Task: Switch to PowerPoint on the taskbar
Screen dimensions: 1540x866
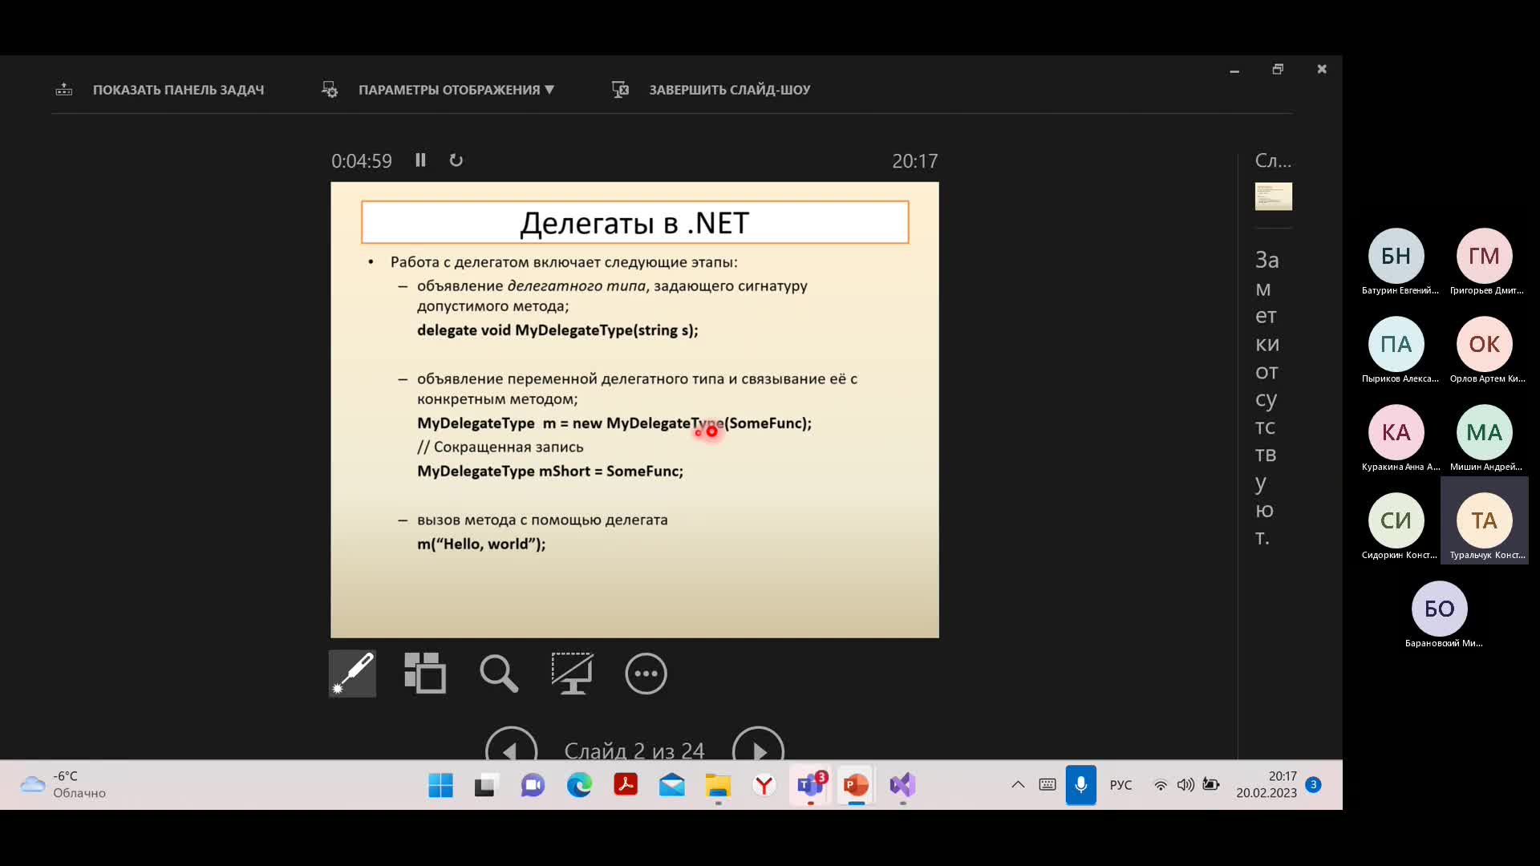Action: [857, 785]
